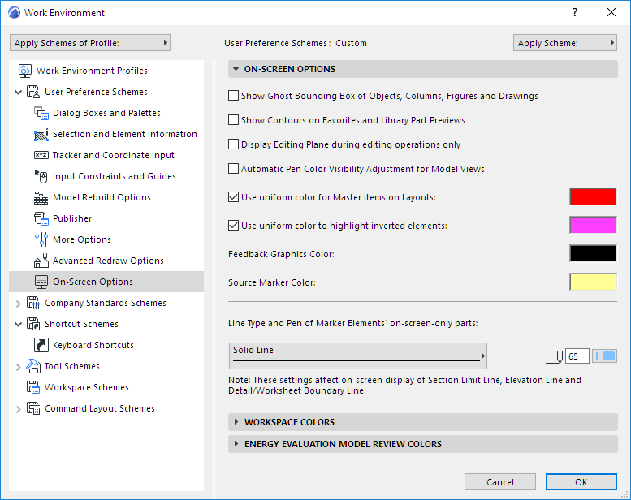Image resolution: width=631 pixels, height=500 pixels.
Task: Click the help question mark button
Action: [575, 12]
